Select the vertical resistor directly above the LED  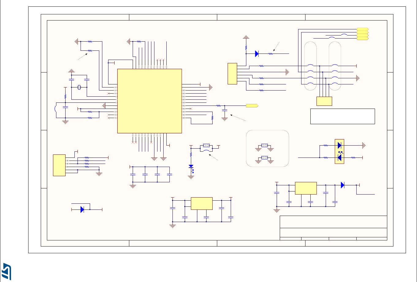[x=191, y=155]
